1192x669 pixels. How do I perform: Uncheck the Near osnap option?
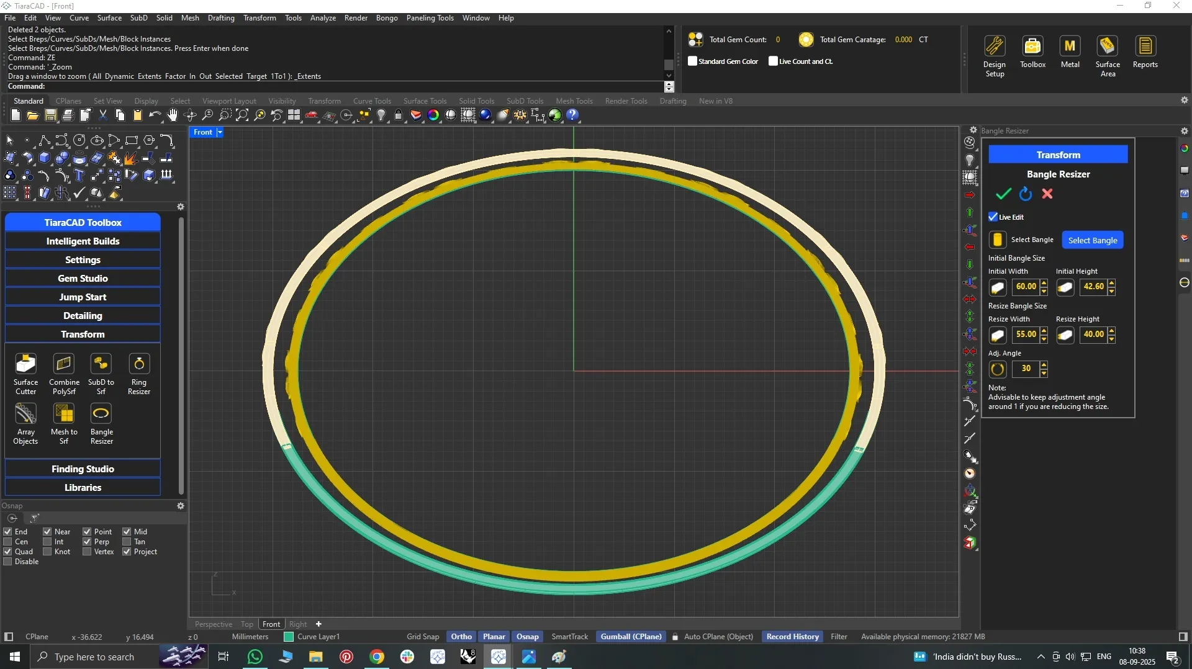(48, 531)
